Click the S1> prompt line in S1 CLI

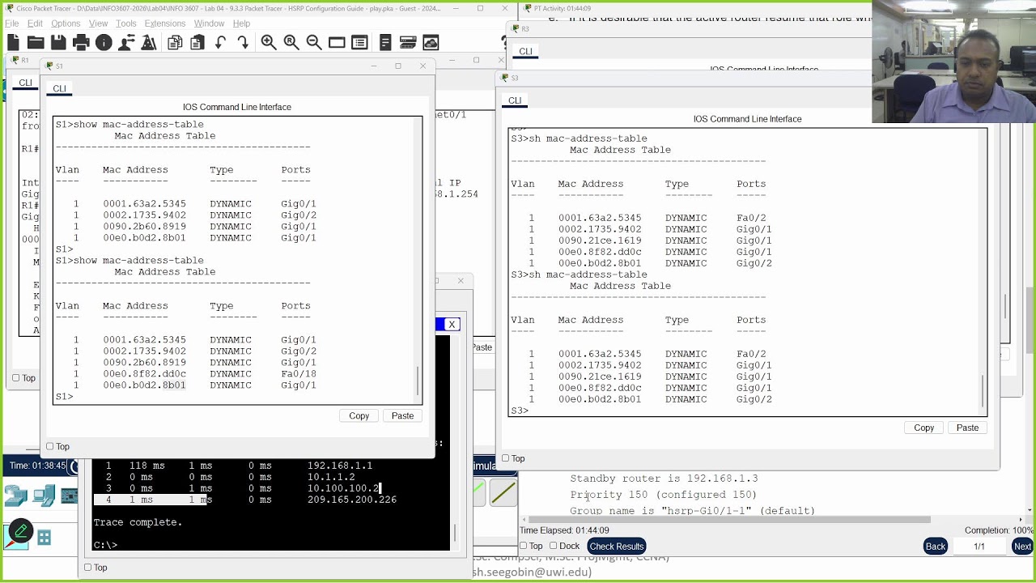coord(64,396)
